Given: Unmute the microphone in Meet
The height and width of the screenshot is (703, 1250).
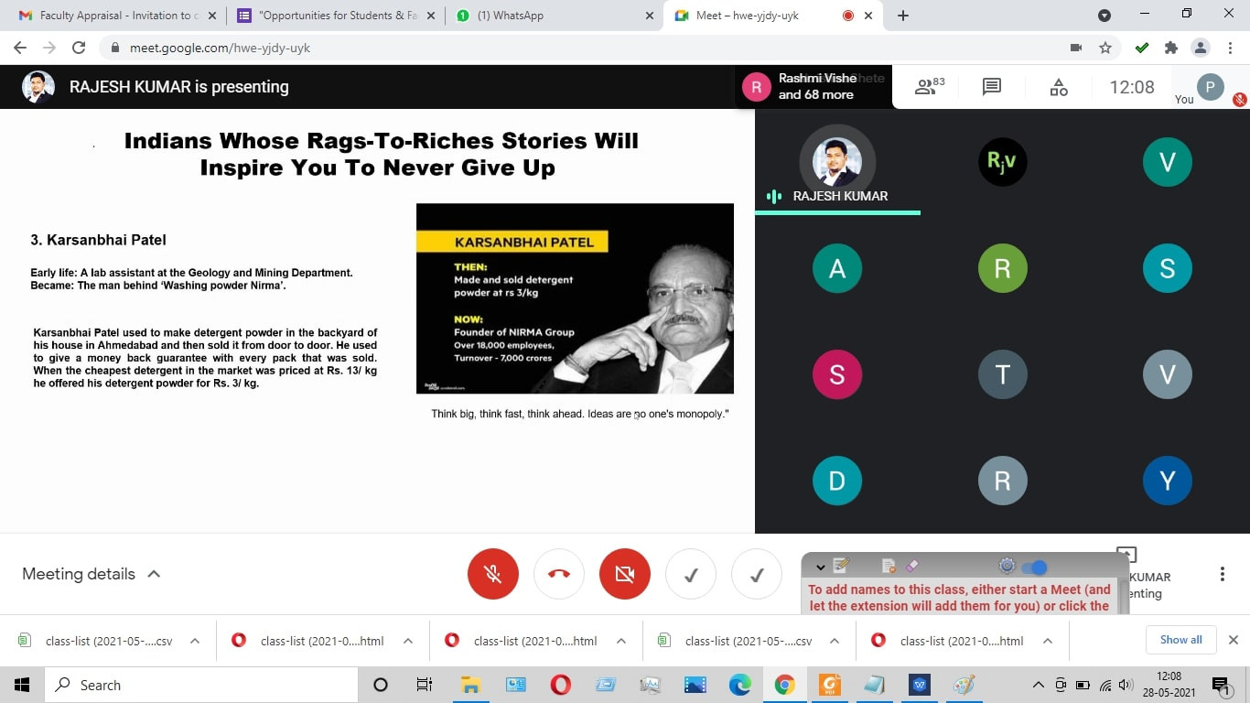Looking at the screenshot, I should point(492,574).
